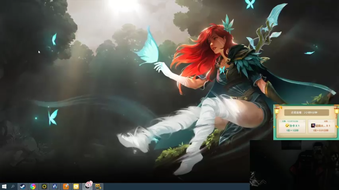Click the webcam overlay thumbnail
339x190 pixels.
point(294,165)
